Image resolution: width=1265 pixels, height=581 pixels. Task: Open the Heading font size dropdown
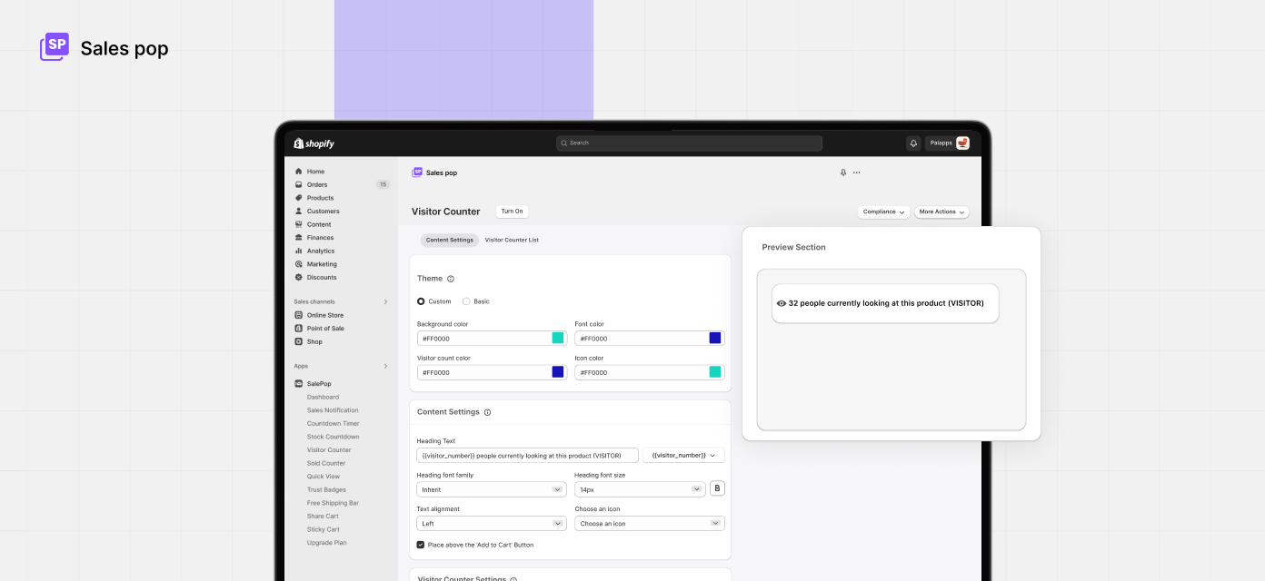tap(640, 489)
